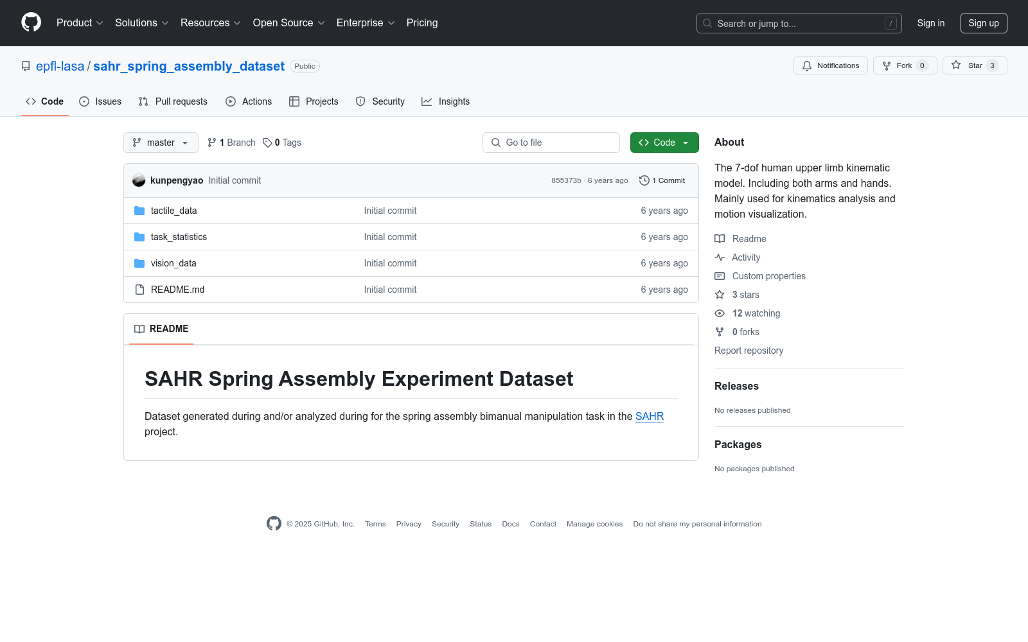Screen dimensions: 1028x642
Task: Click the history clock icon by 1 Commit
Action: [644, 180]
